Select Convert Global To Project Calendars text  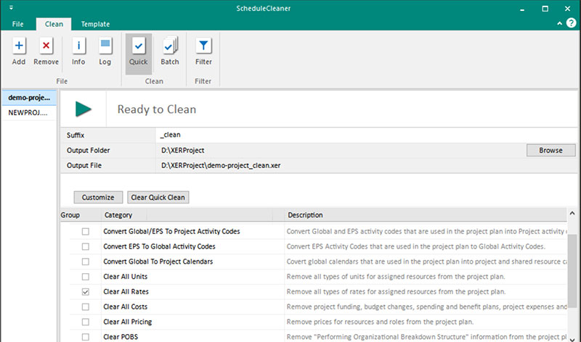[x=158, y=262]
